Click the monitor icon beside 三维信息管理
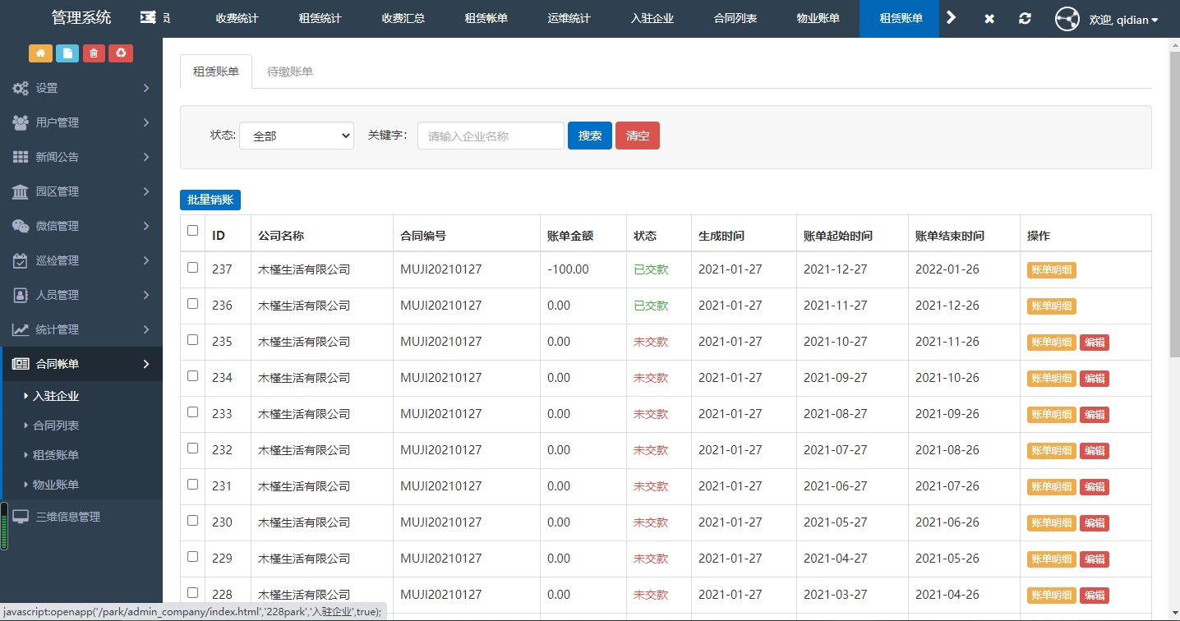The height and width of the screenshot is (621, 1180). (21, 517)
